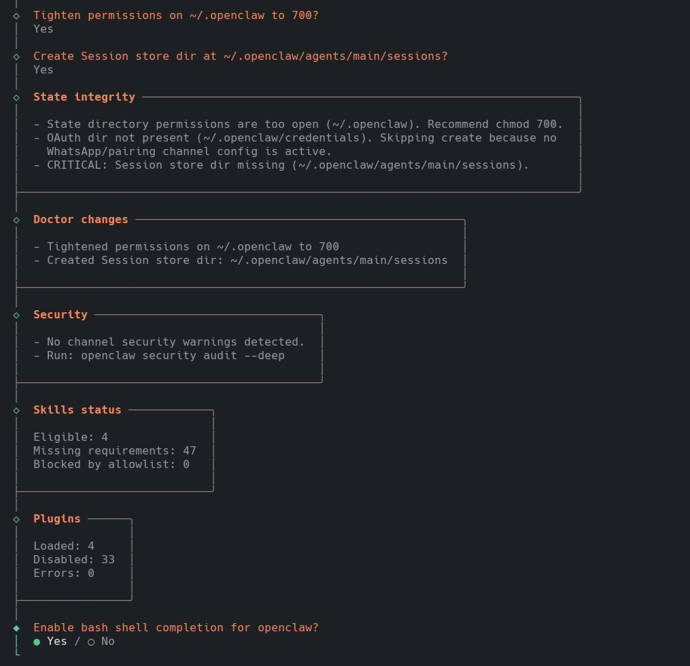690x666 pixels.
Task: Click the CRITICAL Session store dir missing line
Action: coord(287,165)
